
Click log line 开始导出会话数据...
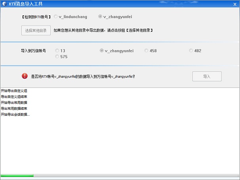coord(15,114)
